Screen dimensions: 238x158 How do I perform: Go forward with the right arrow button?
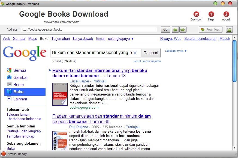click(x=183, y=29)
